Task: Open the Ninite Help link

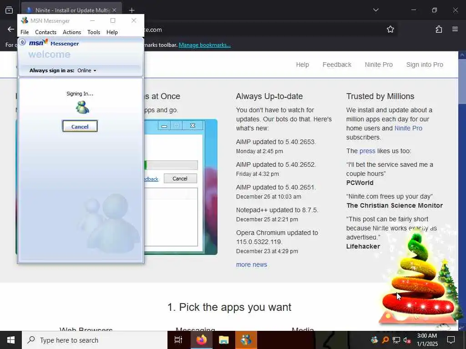Action: 302,65
